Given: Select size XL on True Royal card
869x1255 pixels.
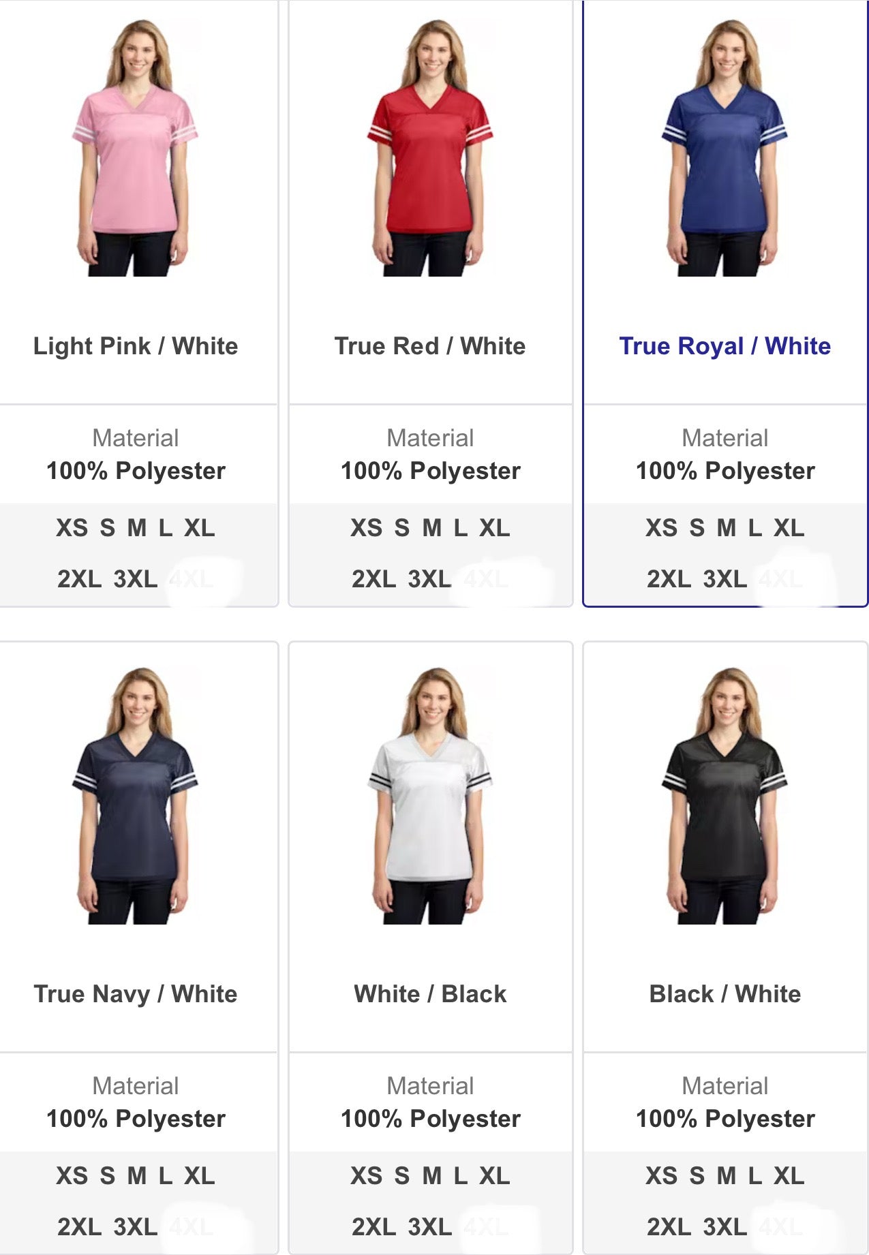Looking at the screenshot, I should (x=789, y=528).
